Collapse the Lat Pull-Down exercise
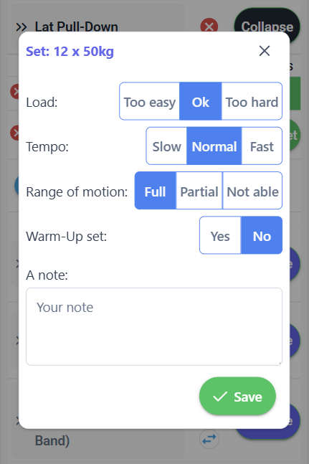 pyautogui.click(x=267, y=27)
